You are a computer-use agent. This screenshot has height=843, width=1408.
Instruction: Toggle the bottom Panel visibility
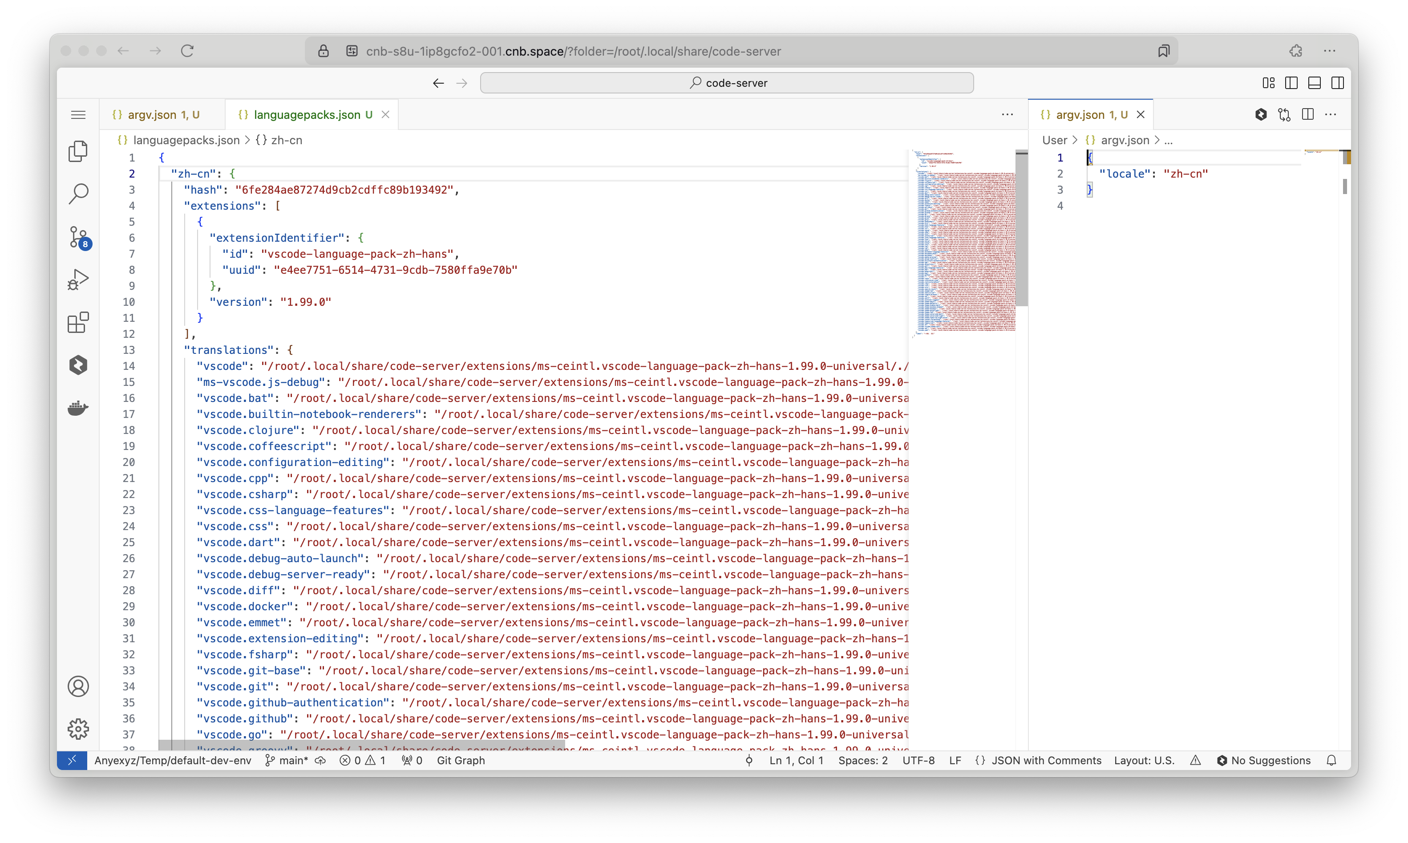1314,83
